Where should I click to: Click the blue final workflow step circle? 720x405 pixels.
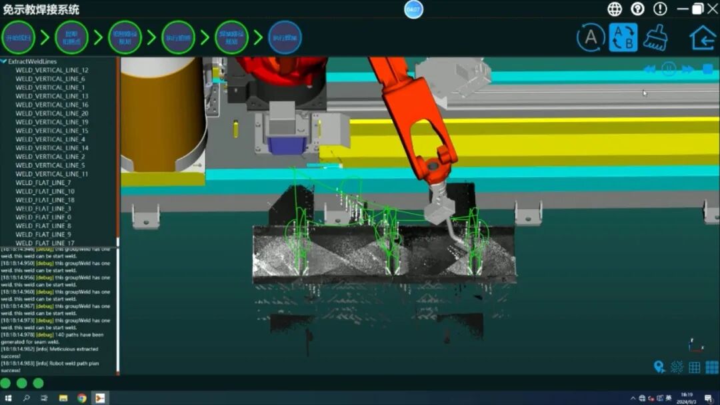click(285, 37)
